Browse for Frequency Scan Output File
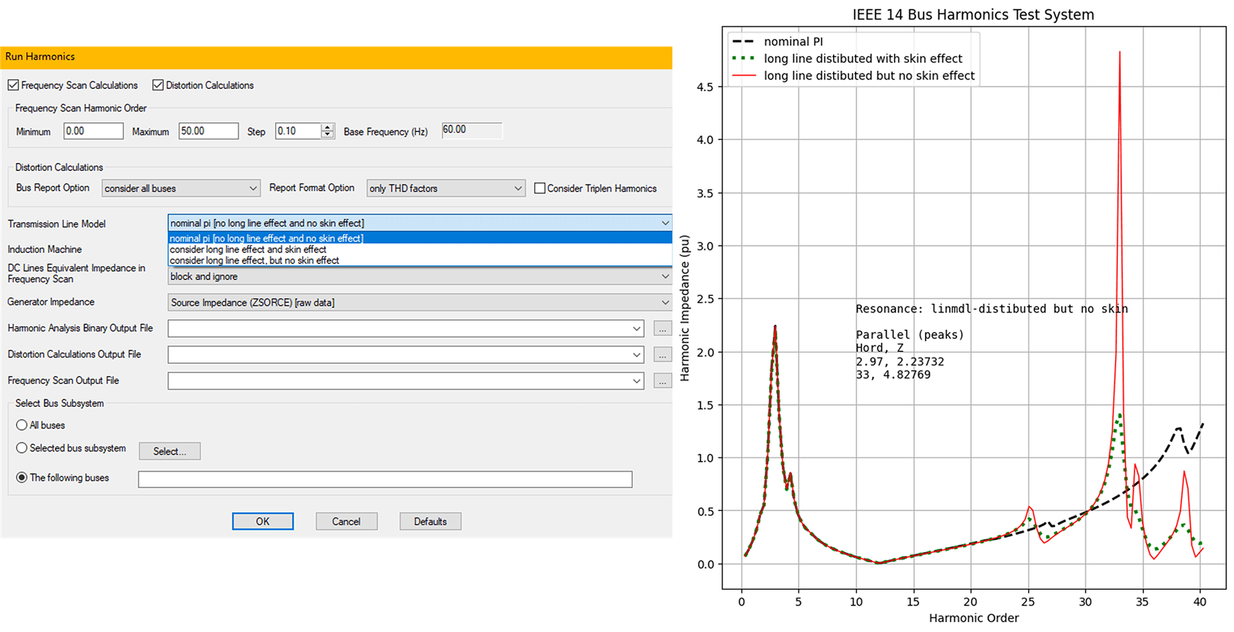The width and height of the screenshot is (1234, 632). (662, 381)
